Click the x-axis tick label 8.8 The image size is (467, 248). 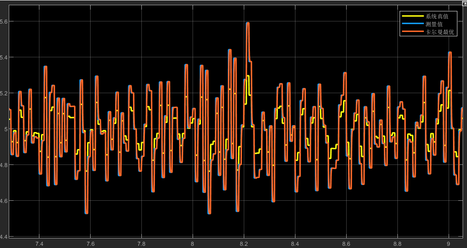click(397, 243)
